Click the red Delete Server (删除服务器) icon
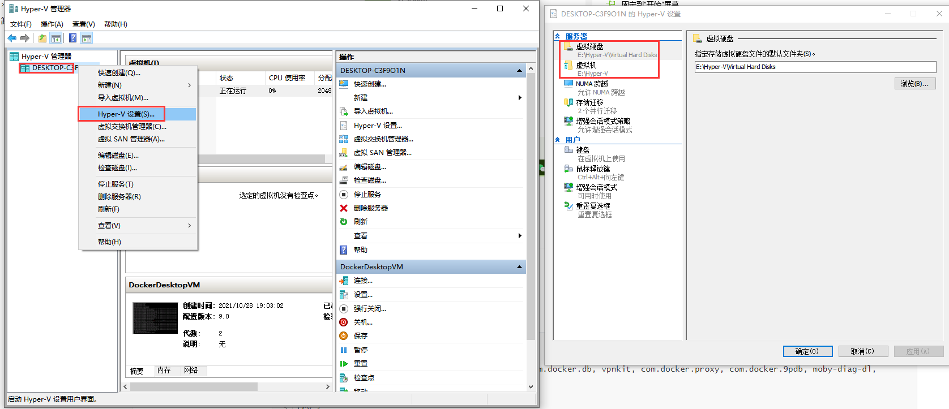 pos(344,208)
